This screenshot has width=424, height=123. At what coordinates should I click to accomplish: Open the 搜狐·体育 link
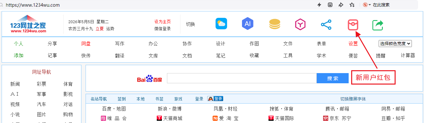click(x=281, y=109)
